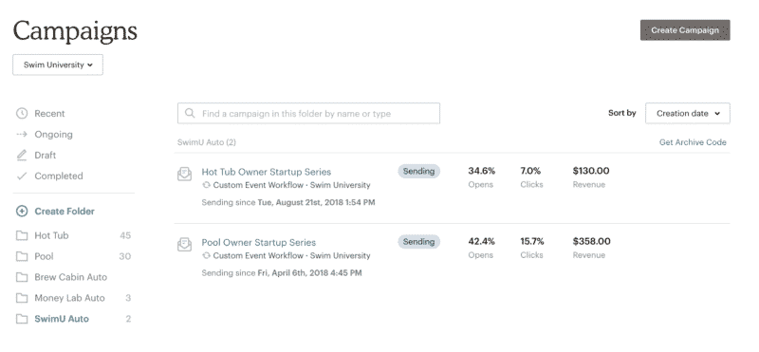Focus the Find a campaign search field
The width and height of the screenshot is (759, 352).
coord(308,113)
